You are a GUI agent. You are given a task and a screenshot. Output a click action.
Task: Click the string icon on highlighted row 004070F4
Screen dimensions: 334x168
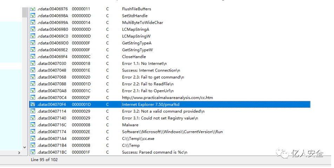coord(33,104)
